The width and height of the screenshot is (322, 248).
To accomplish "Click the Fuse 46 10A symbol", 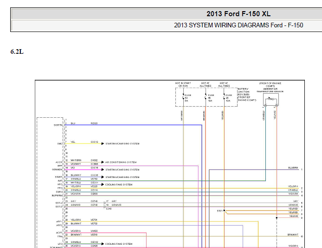I will click(x=206, y=97).
